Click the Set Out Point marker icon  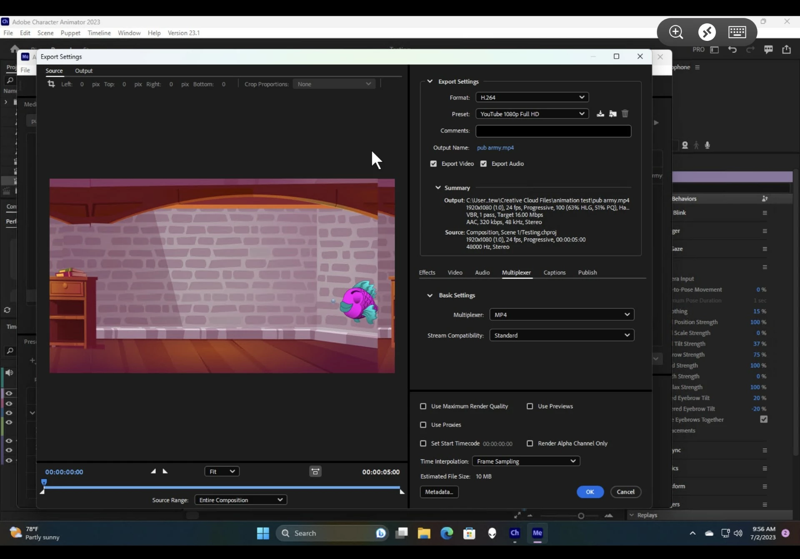pos(165,471)
